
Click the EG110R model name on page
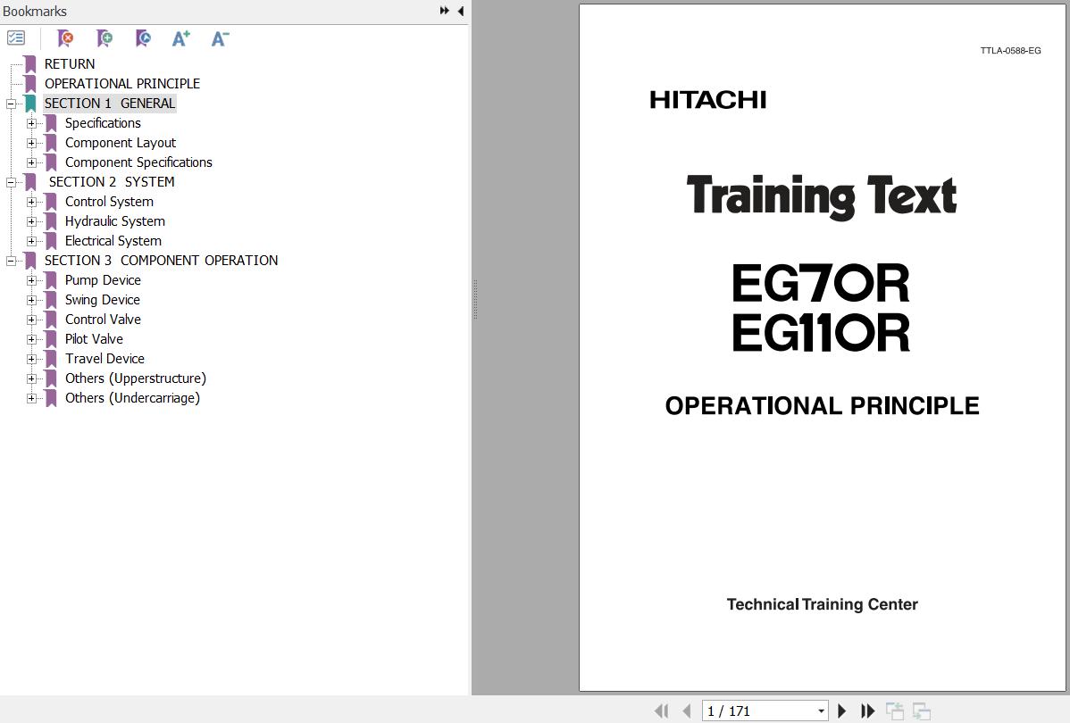821,333
